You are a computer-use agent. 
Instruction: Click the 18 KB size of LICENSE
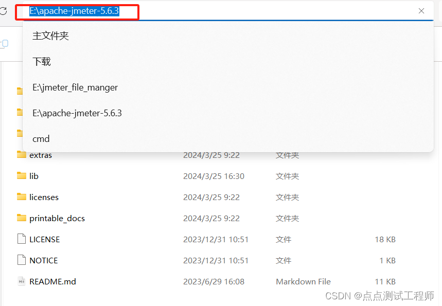[x=385, y=240]
